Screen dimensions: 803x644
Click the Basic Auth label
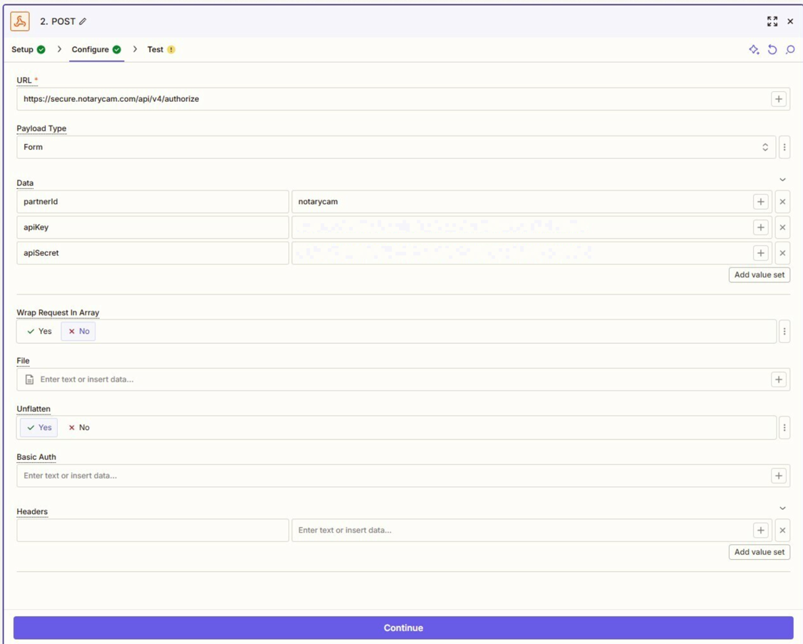point(36,457)
